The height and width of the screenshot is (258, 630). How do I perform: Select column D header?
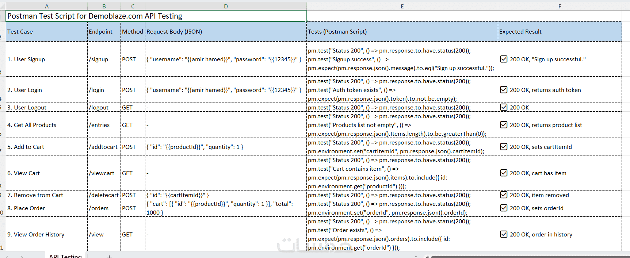pos(226,6)
